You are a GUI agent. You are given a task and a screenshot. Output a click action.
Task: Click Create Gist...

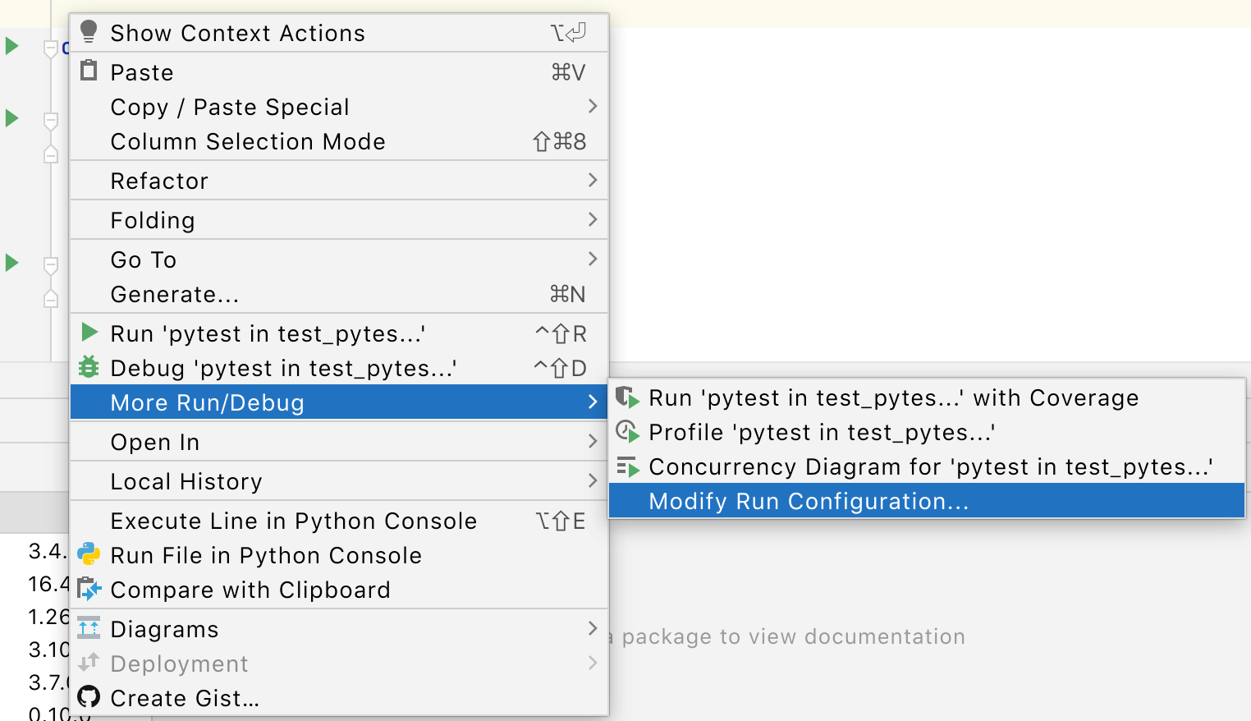coord(184,697)
